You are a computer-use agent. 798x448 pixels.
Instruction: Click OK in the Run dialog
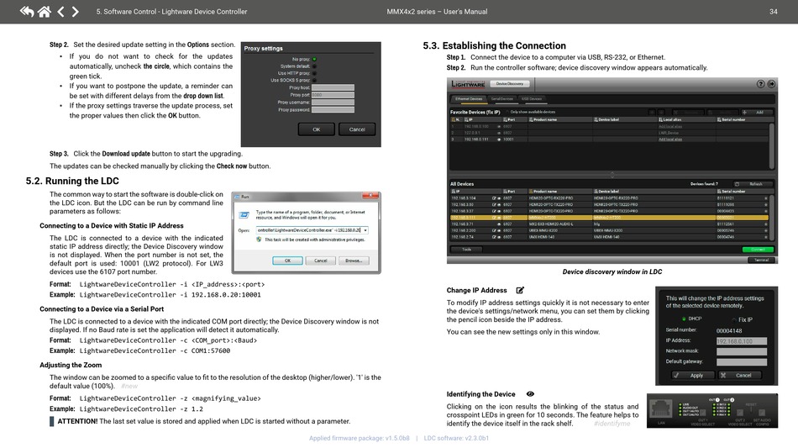click(x=287, y=261)
